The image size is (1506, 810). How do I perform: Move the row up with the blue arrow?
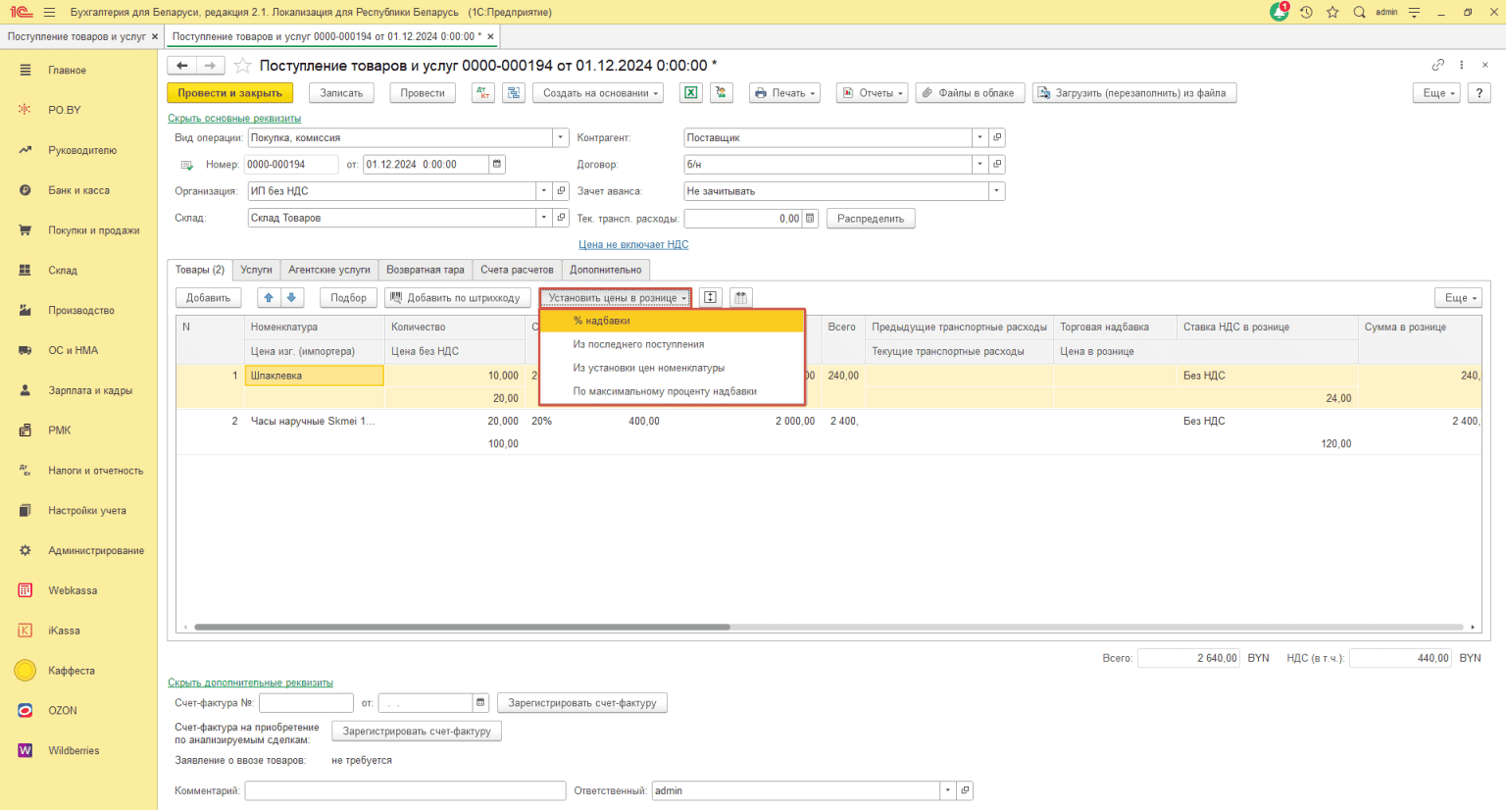pyautogui.click(x=269, y=298)
